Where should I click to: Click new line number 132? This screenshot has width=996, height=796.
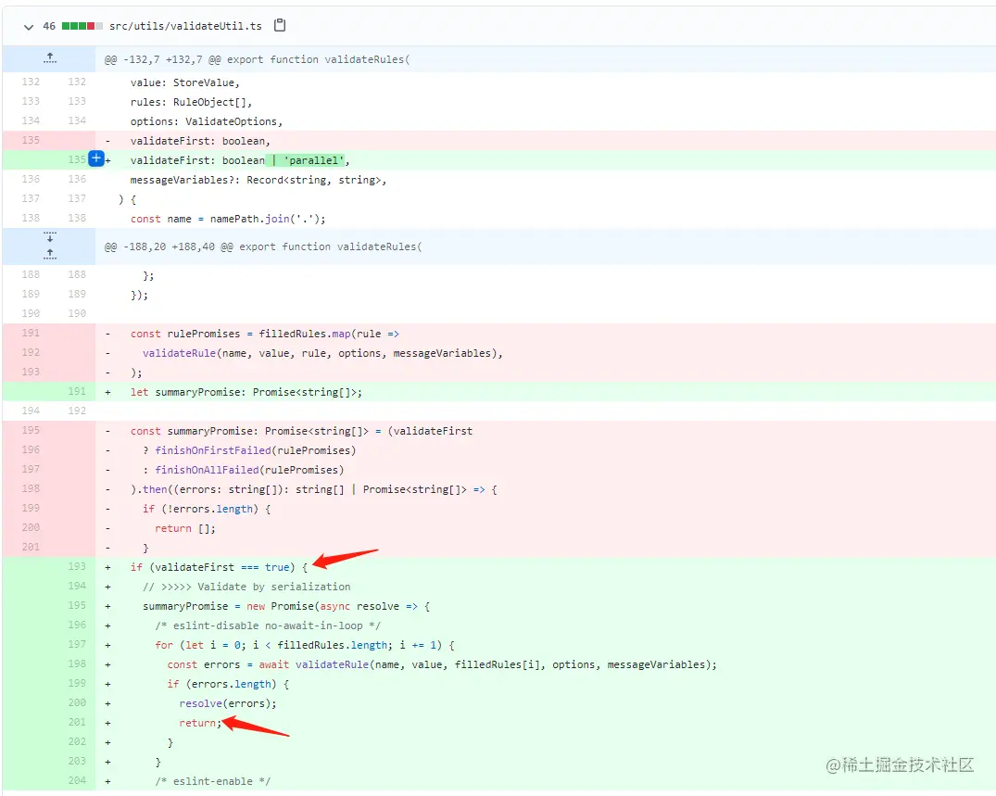click(76, 82)
